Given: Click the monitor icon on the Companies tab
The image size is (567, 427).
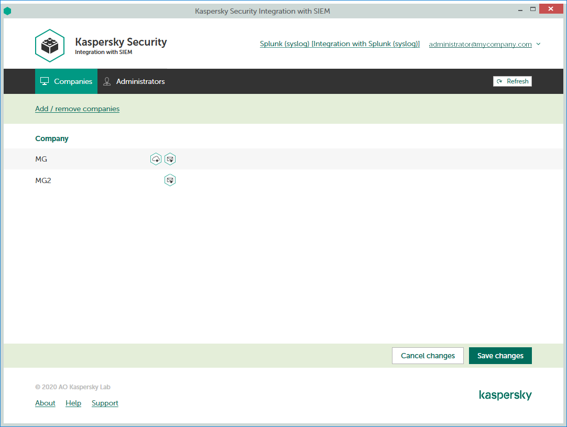Looking at the screenshot, I should [45, 81].
